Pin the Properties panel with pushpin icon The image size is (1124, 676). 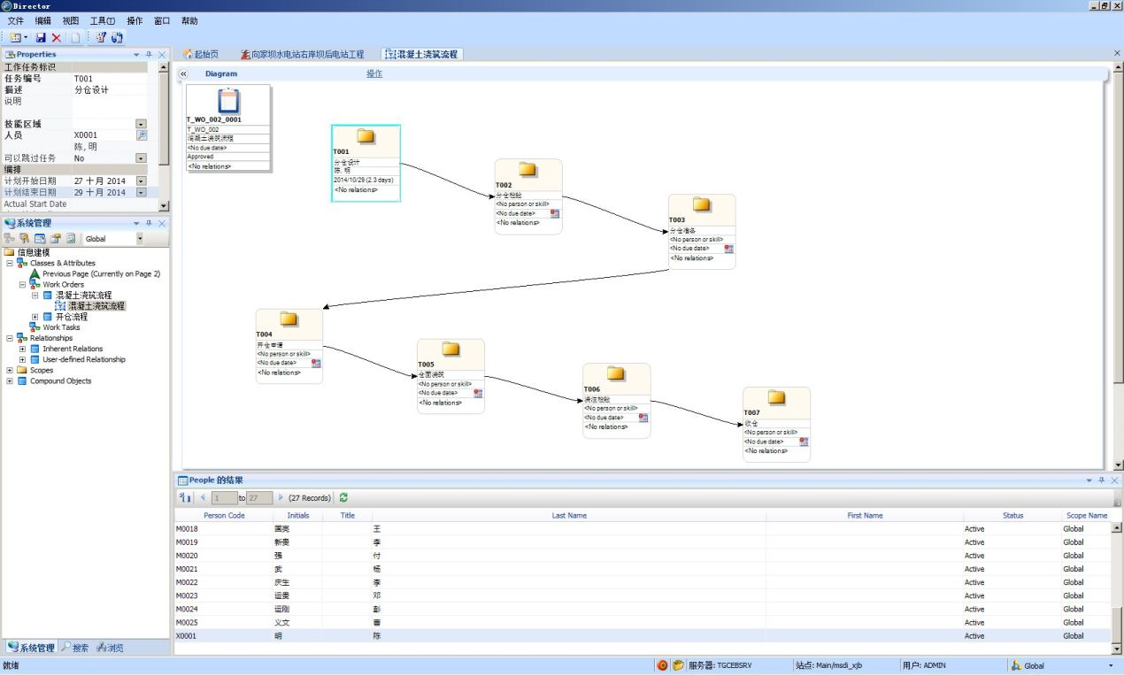pos(149,55)
